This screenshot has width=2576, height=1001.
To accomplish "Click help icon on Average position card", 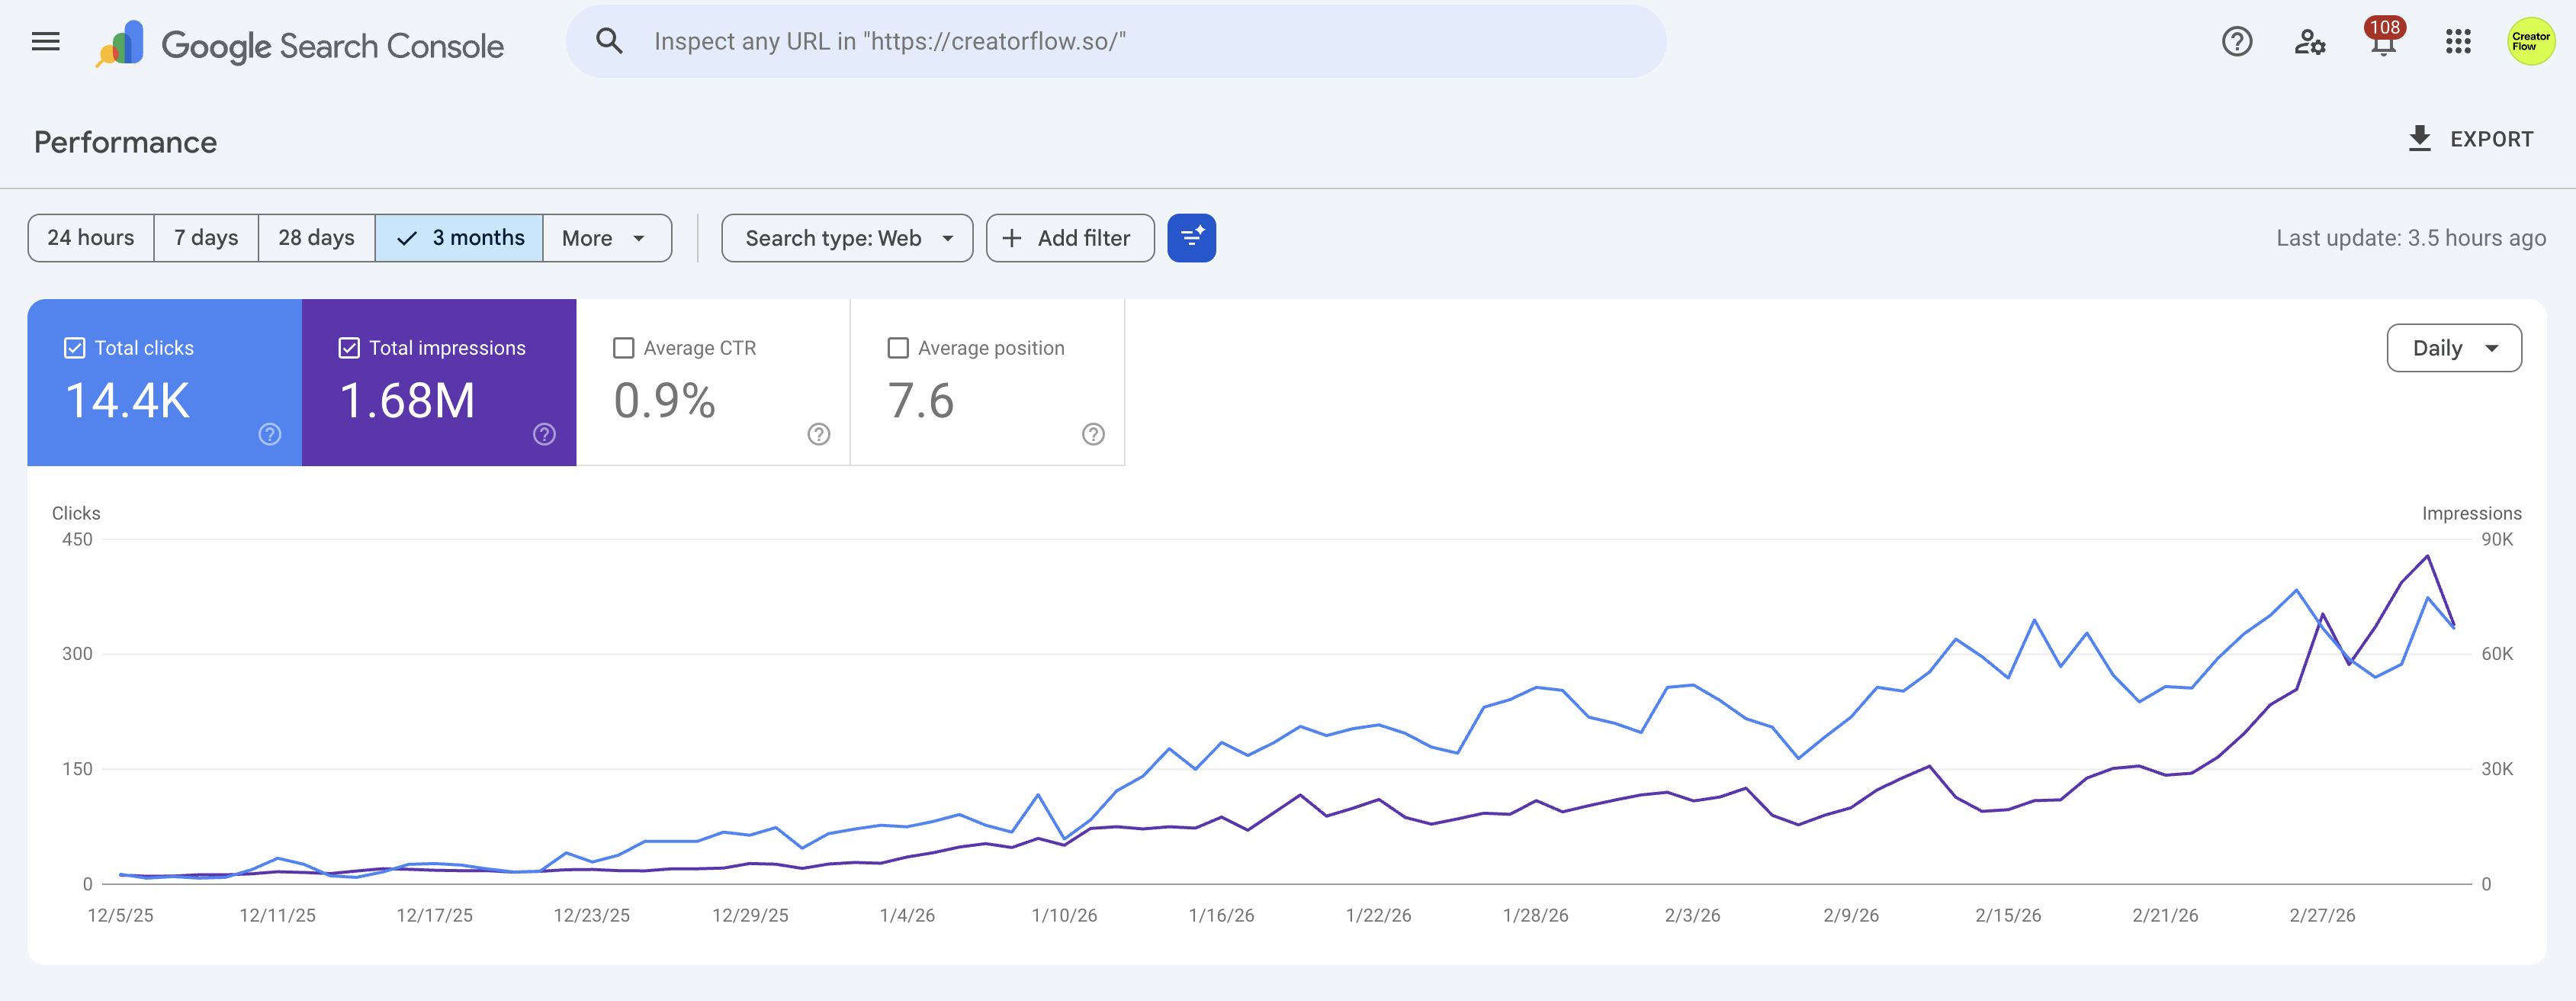I will point(1093,434).
